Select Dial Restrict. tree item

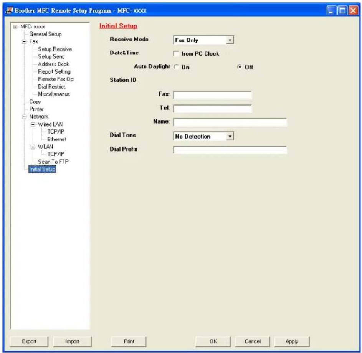52,87
